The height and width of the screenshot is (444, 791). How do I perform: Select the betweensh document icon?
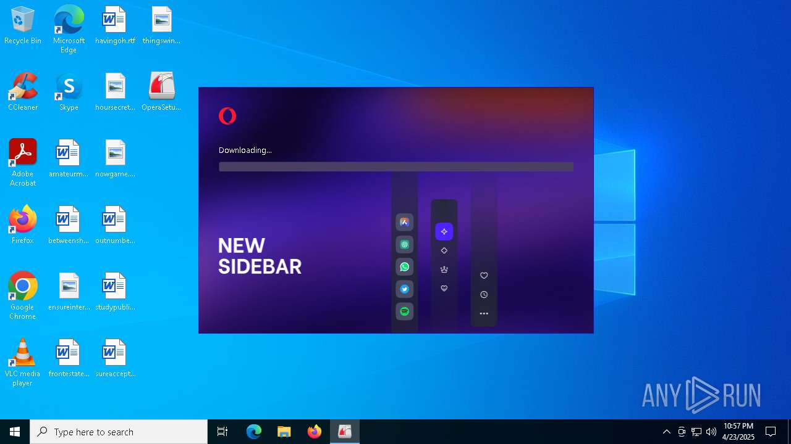(x=69, y=226)
